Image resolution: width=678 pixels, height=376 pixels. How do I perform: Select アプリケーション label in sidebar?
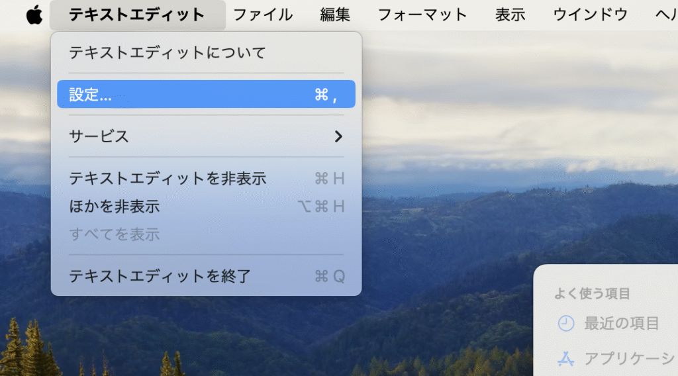click(629, 359)
